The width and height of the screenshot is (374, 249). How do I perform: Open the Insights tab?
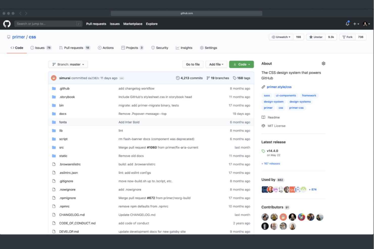pos(184,48)
